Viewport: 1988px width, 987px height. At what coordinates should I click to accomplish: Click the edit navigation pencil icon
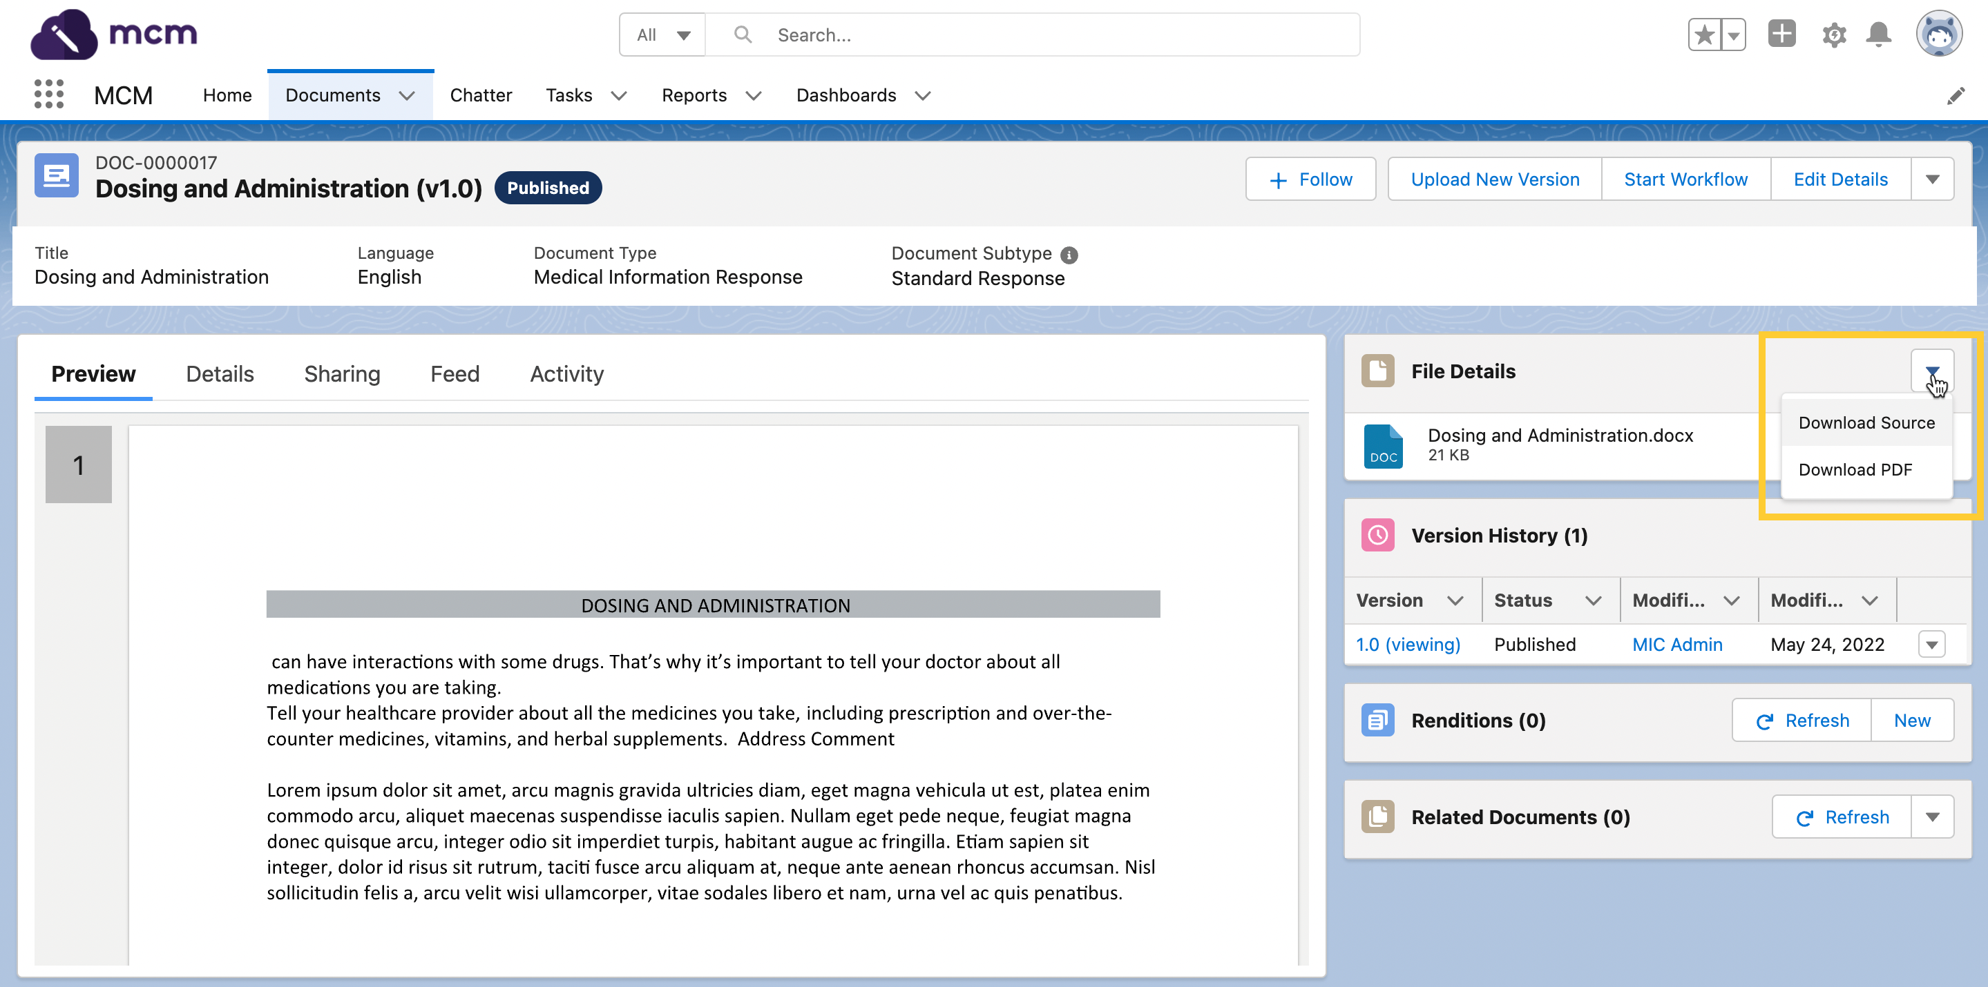coord(1955,96)
